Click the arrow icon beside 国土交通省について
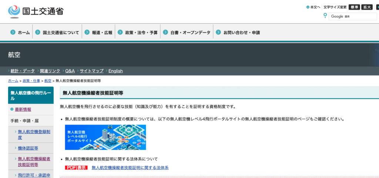 point(38,32)
